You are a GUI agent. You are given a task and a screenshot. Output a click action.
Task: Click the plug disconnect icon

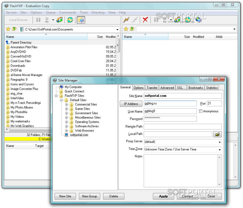(x=135, y=20)
